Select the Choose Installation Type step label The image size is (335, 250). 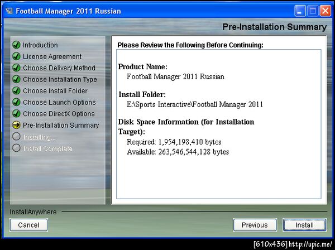click(60, 79)
